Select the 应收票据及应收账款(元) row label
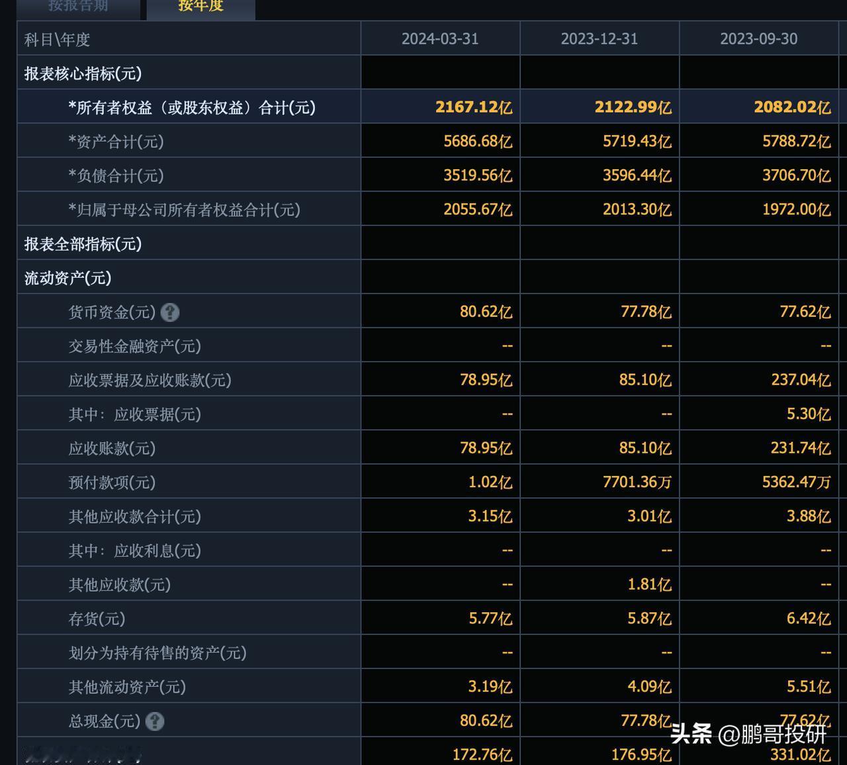This screenshot has width=847, height=765. coord(150,380)
